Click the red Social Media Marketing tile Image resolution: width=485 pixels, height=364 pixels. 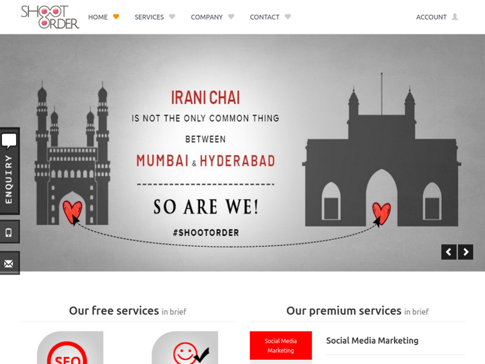click(281, 345)
